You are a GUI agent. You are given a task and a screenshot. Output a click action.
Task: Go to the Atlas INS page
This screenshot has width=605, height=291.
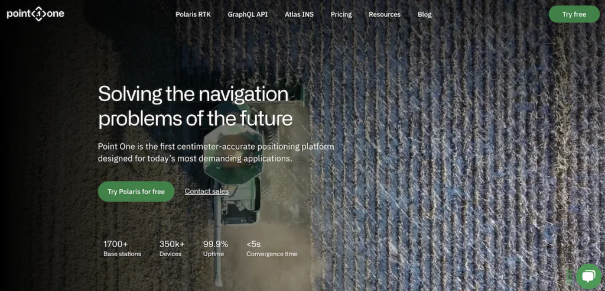pos(299,15)
